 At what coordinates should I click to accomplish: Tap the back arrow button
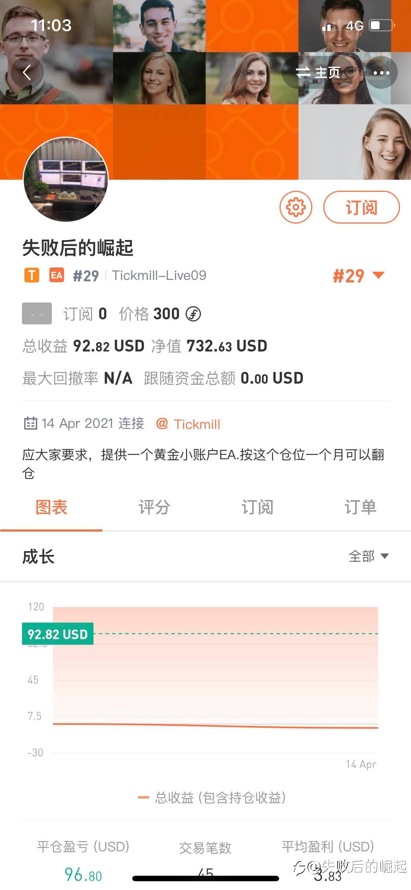[27, 72]
